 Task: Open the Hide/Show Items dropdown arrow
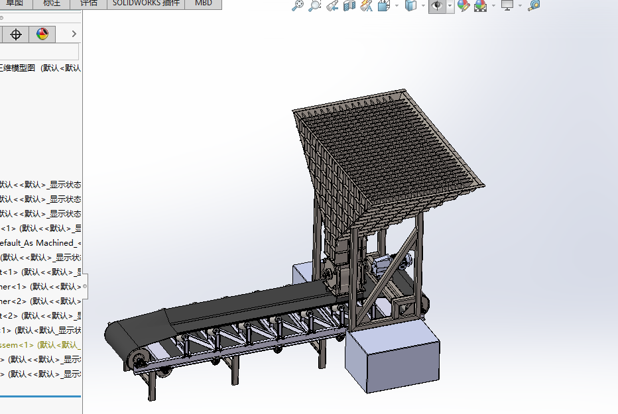(x=450, y=6)
